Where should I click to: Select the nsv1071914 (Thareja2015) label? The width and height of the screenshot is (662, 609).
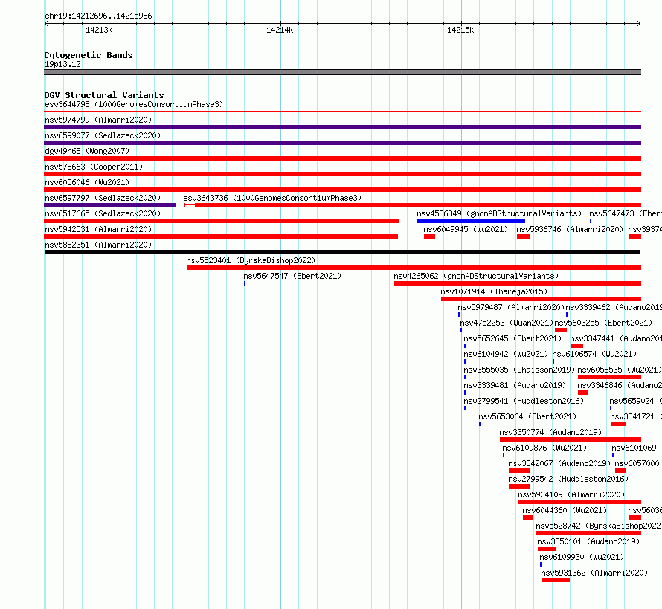point(494,291)
